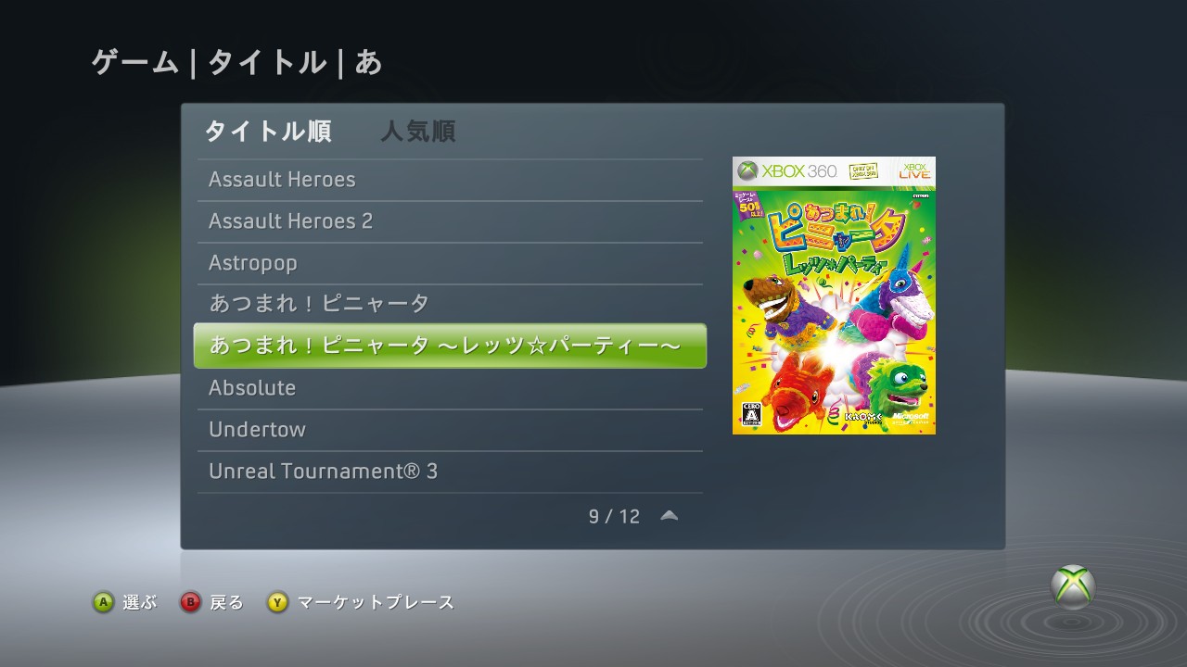1187x667 pixels.
Task: Open highlighted レッツ☆パーティー title
Action: pyautogui.click(x=450, y=346)
